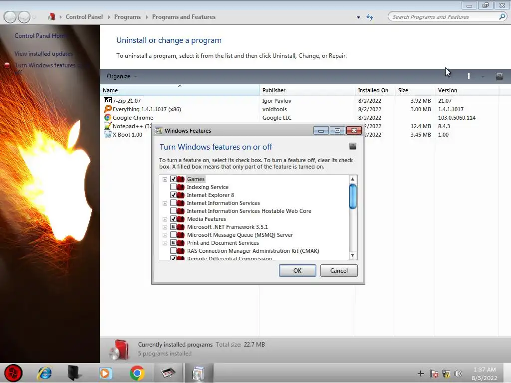Click the features list scrollbar thumb

point(353,196)
